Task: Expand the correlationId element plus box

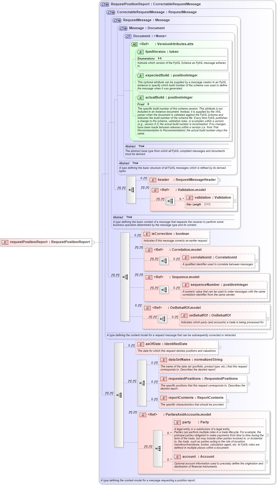Action: pos(256,261)
